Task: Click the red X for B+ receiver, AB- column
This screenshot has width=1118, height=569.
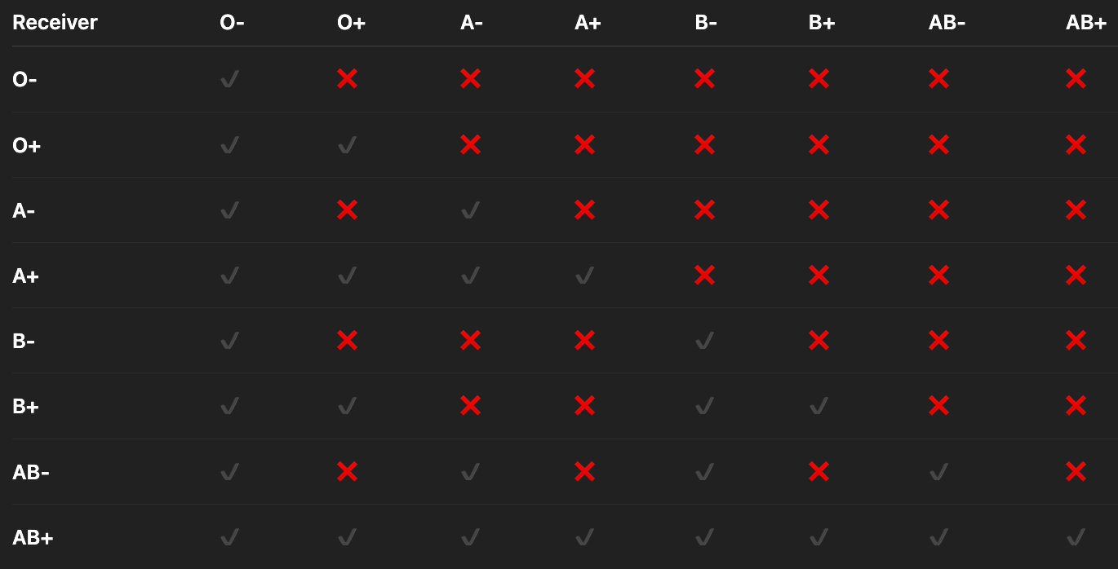Action: tap(938, 406)
